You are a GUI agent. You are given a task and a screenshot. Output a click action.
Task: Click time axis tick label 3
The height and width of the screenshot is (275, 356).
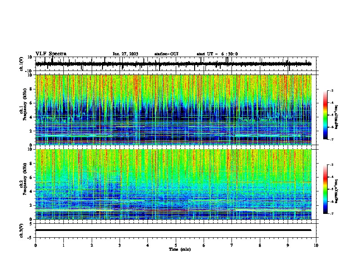coord(120,245)
